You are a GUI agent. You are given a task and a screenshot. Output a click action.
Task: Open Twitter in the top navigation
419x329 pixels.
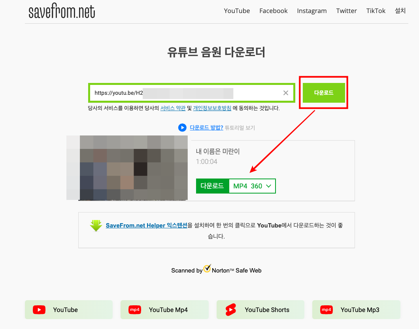coord(346,11)
